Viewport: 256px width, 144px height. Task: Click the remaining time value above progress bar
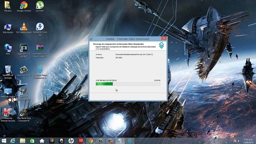157,80
